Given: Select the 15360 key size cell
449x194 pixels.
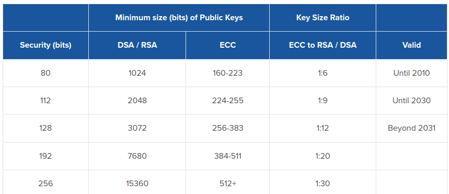Looking at the screenshot, I should (x=137, y=182).
